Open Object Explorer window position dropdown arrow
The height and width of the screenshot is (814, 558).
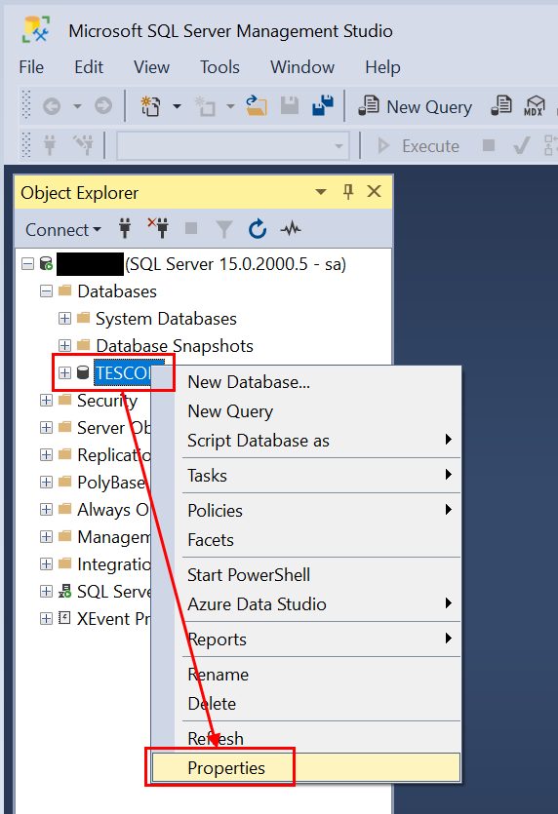coord(321,192)
